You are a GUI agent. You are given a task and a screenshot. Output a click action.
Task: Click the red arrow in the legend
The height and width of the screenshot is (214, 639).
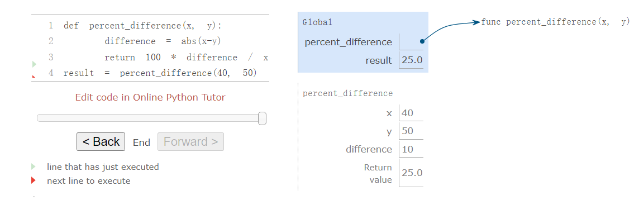(34, 180)
